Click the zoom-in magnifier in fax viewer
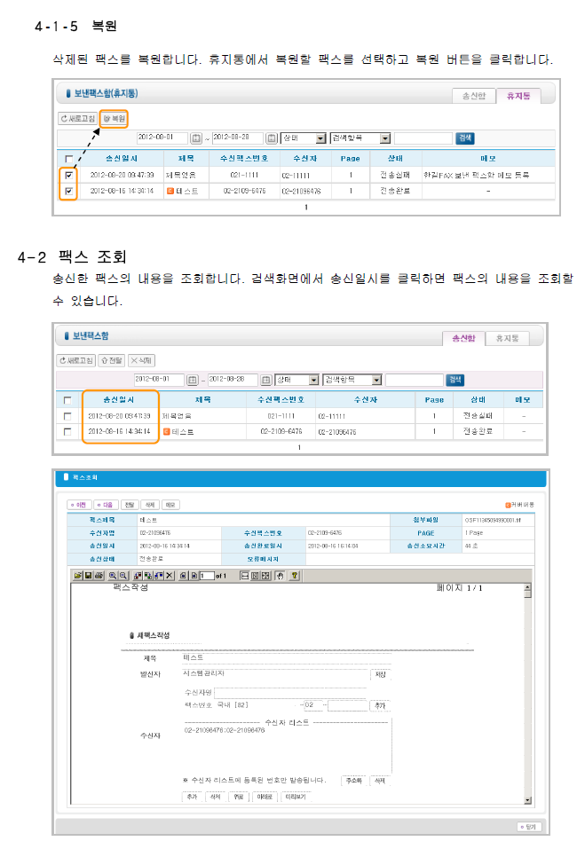This screenshot has height=857, width=577. 112,576
